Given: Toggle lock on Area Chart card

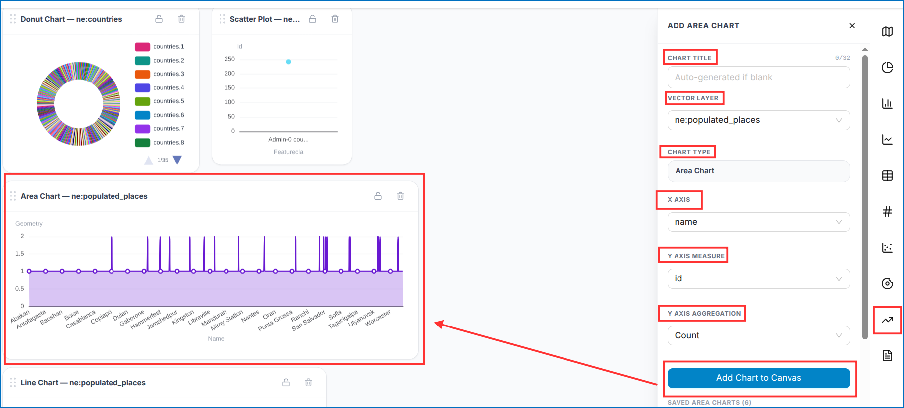Looking at the screenshot, I should 378,196.
